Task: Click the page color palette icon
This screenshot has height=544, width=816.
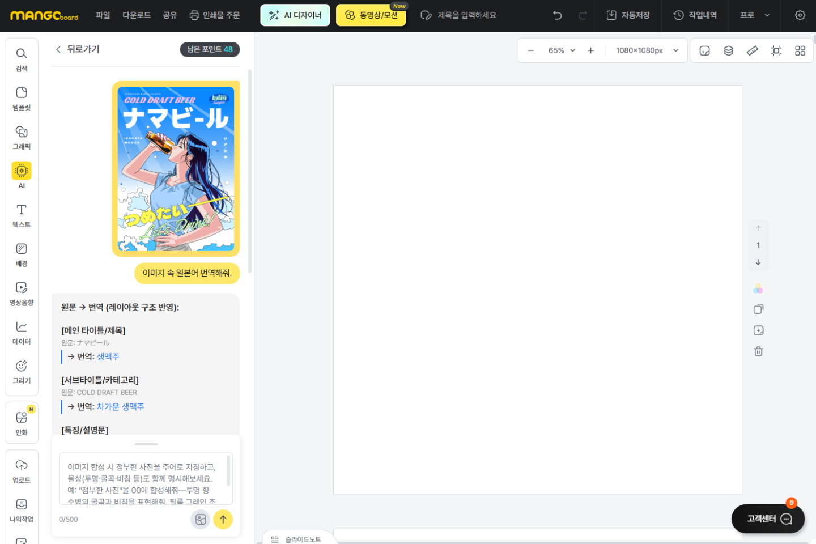Action: (x=758, y=289)
